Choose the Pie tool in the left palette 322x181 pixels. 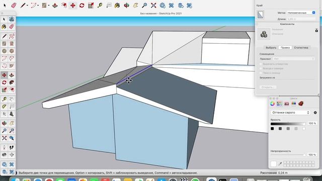point(12,66)
